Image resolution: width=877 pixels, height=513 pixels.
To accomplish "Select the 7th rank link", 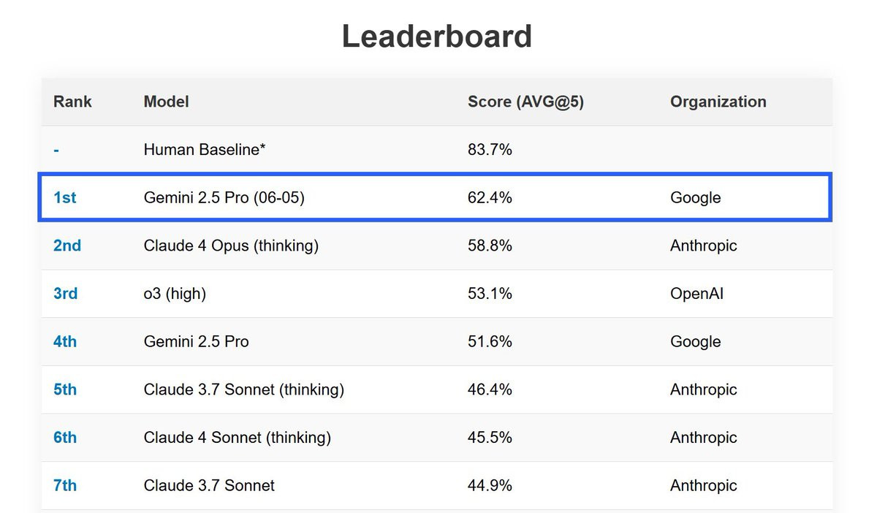I will coord(65,485).
